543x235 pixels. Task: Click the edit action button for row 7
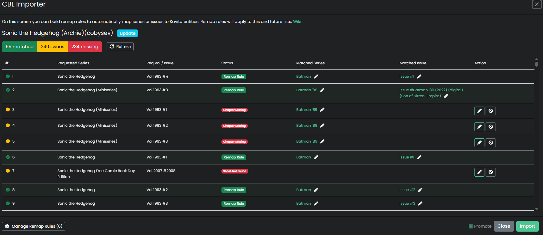pos(479,172)
